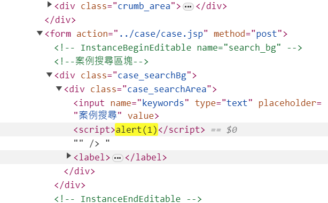The image size is (328, 203).
Task: Collapse the case_searchArea div node
Action: [59, 88]
